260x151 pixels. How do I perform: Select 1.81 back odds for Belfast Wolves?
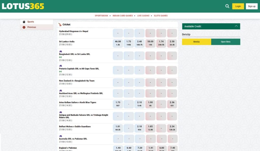118,128
